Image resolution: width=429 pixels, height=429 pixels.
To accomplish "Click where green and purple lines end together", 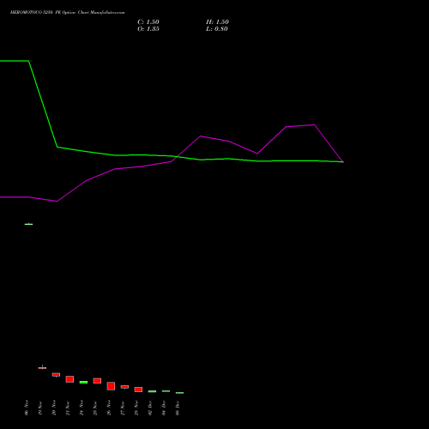I will click(x=342, y=162).
